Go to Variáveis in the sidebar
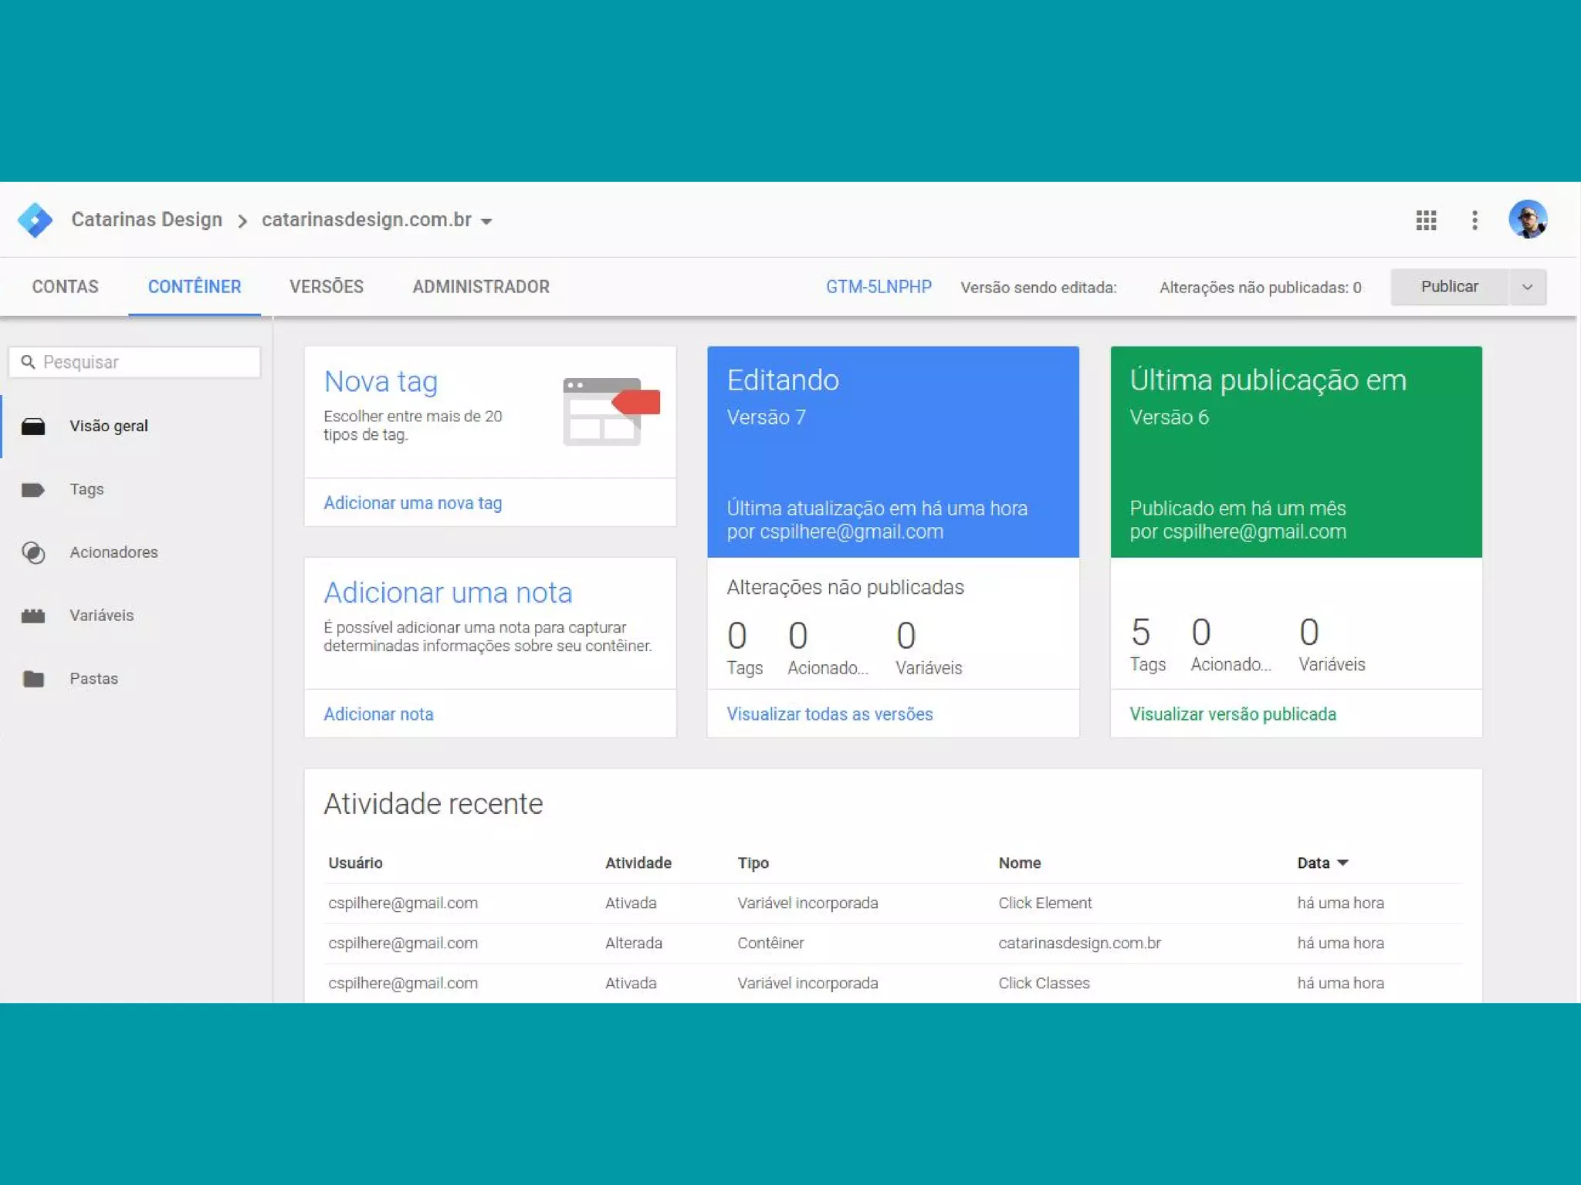The width and height of the screenshot is (1581, 1185). [x=101, y=616]
